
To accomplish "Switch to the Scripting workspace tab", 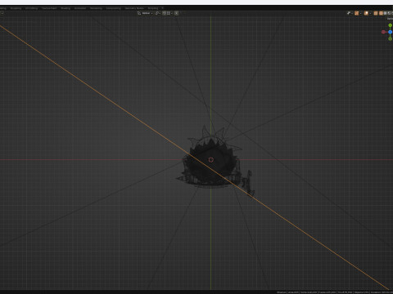I will click(x=153, y=8).
